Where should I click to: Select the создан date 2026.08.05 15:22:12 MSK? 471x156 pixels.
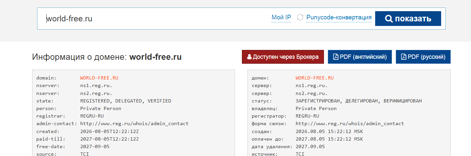[329, 131]
